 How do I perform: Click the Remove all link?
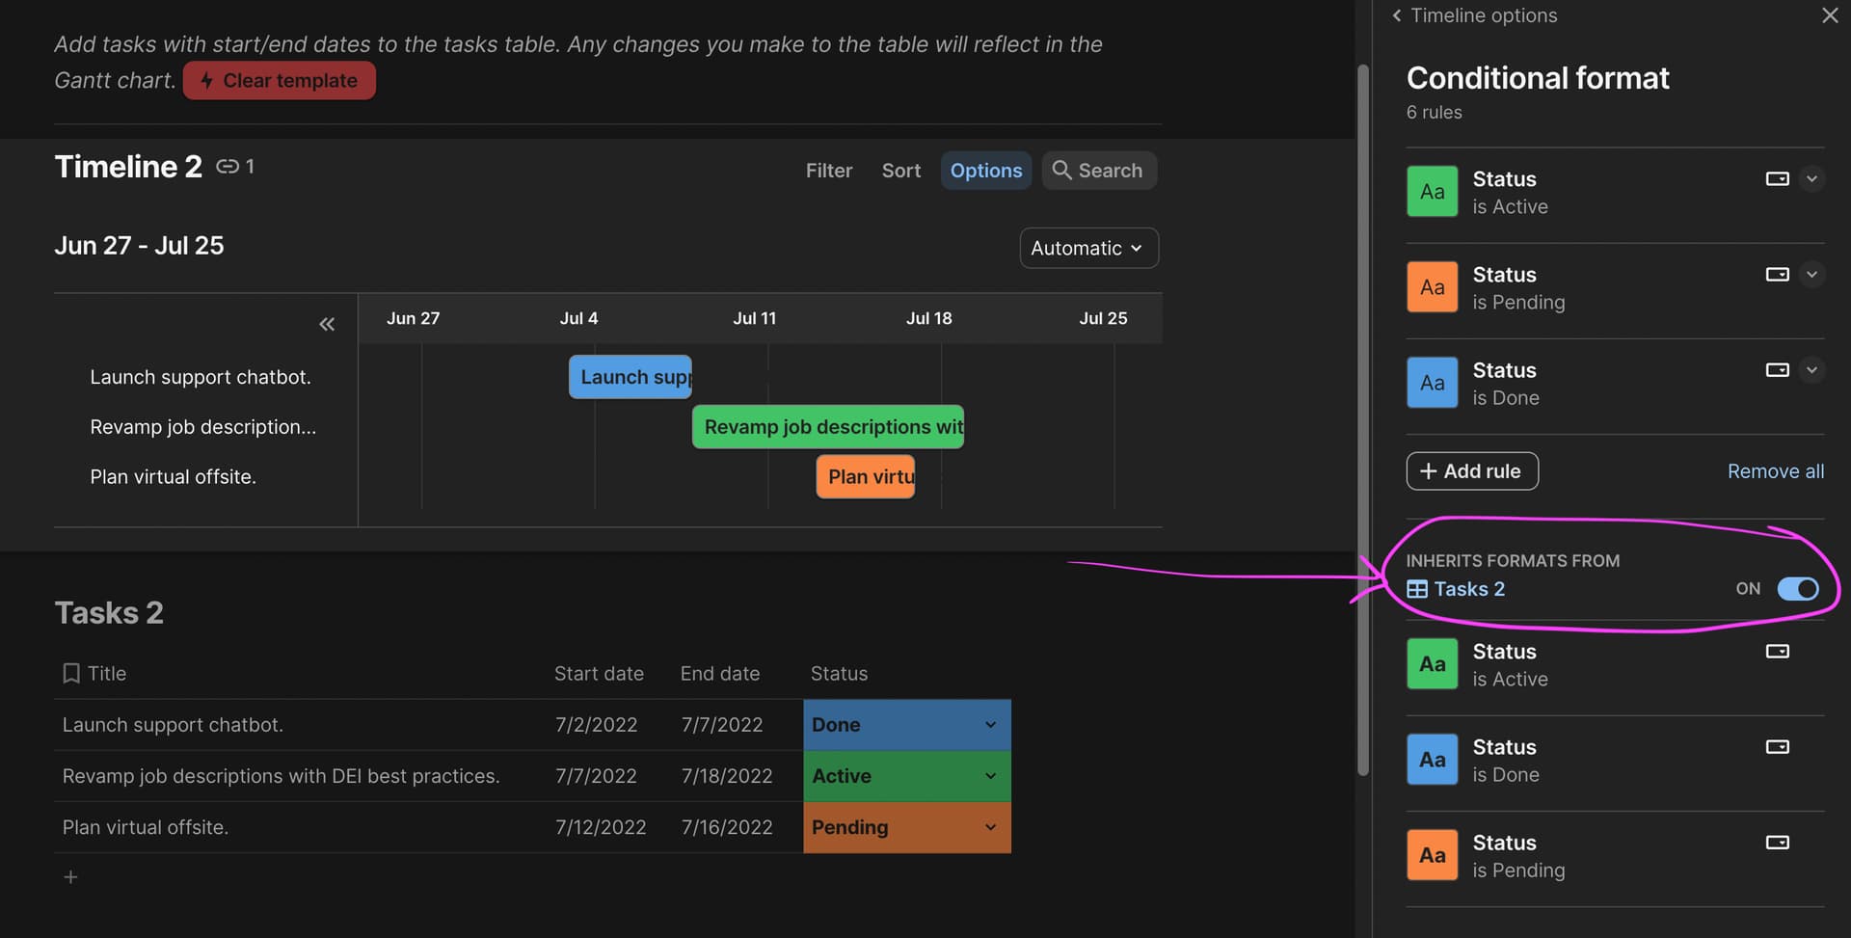(1775, 471)
